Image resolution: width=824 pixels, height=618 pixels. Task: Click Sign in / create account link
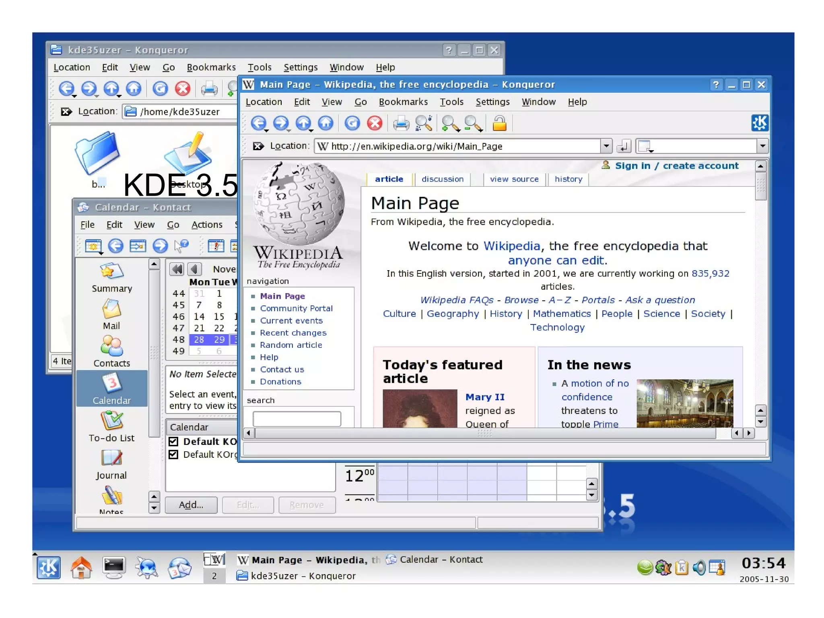677,165
